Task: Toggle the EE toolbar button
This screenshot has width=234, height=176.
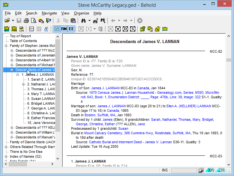Action: click(x=71, y=29)
